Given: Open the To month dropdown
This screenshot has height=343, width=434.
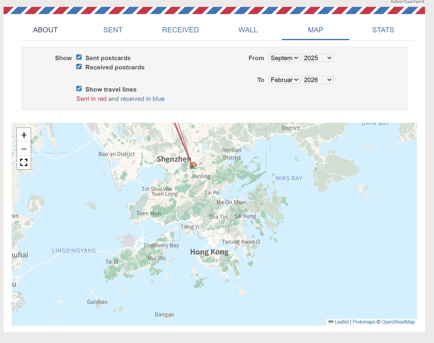Looking at the screenshot, I should (x=284, y=80).
